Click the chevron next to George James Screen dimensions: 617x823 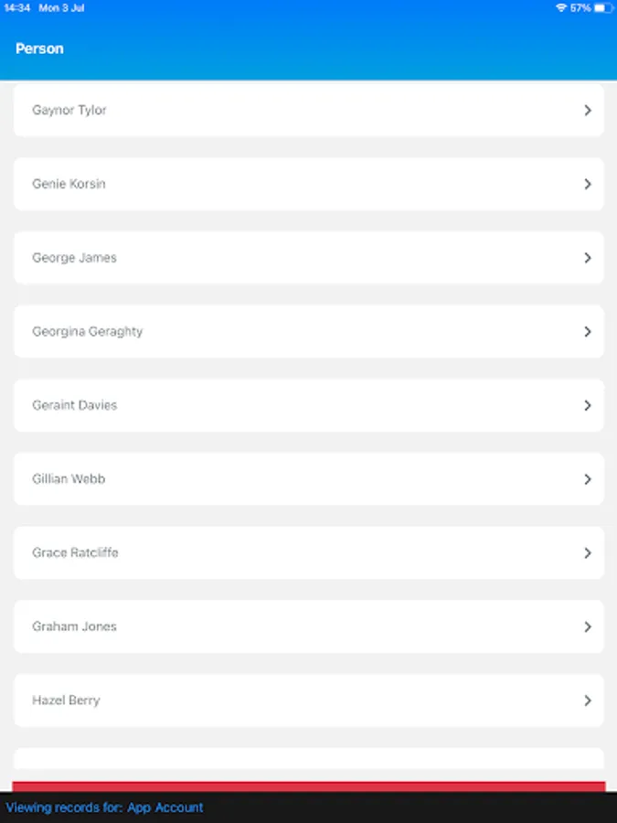point(588,258)
